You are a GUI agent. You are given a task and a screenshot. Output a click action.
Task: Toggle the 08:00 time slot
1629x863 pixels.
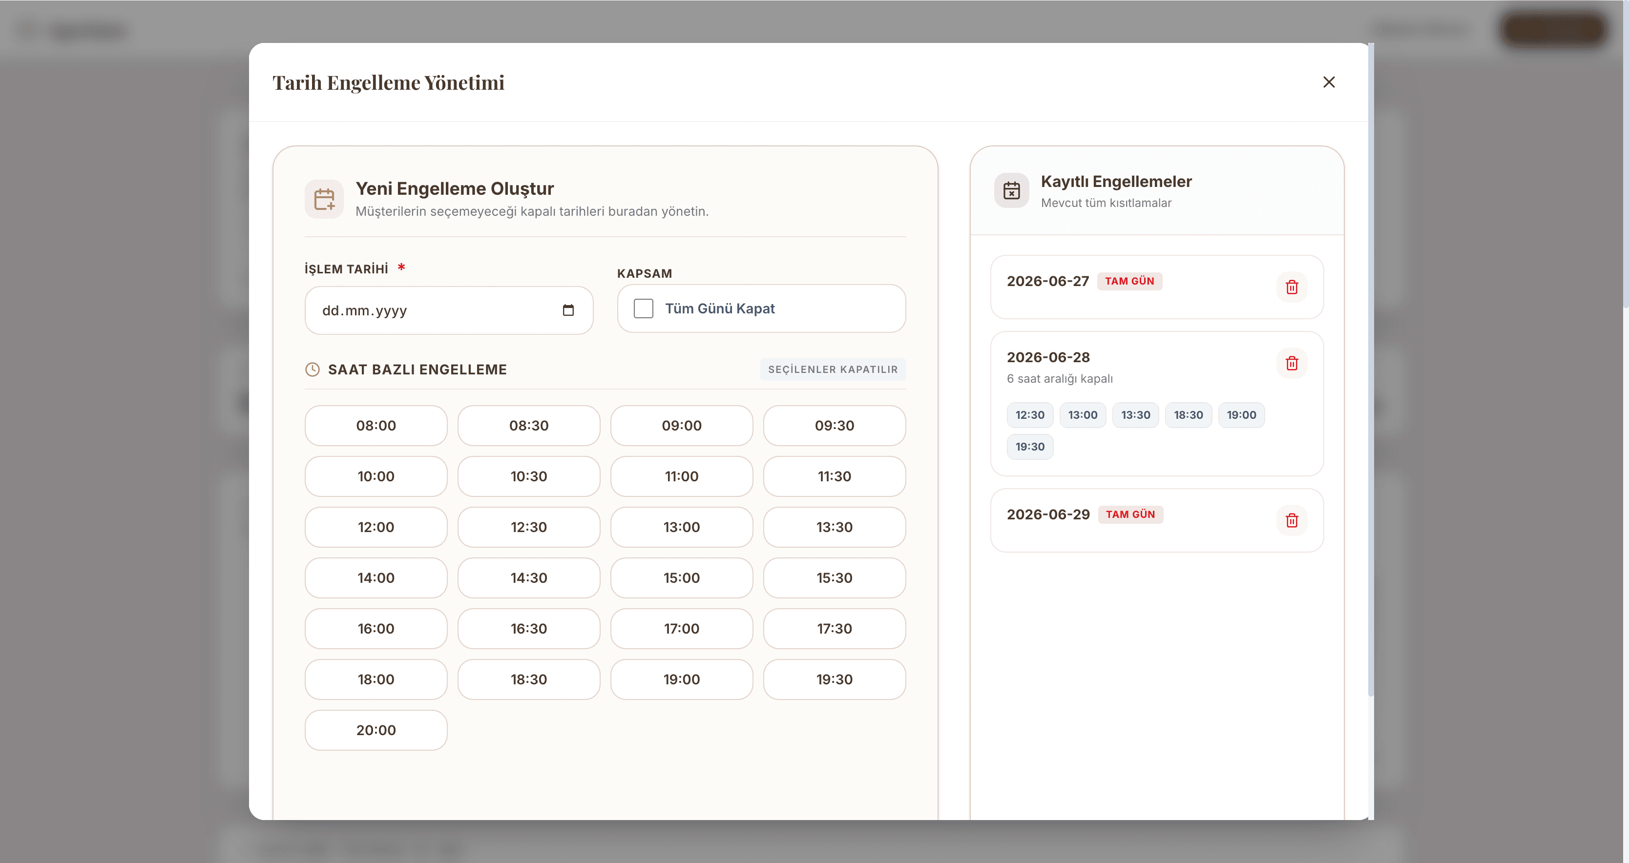point(376,426)
